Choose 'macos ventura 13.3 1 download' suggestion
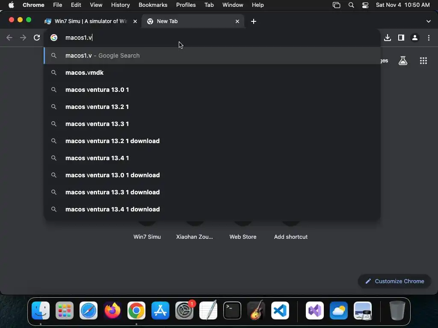 coord(212,192)
